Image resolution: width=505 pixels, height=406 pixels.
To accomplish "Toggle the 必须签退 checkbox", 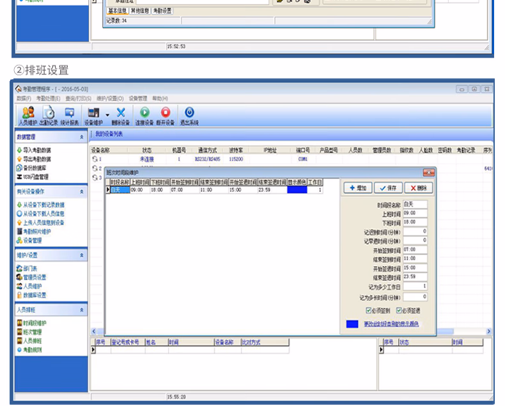I will click(x=399, y=310).
